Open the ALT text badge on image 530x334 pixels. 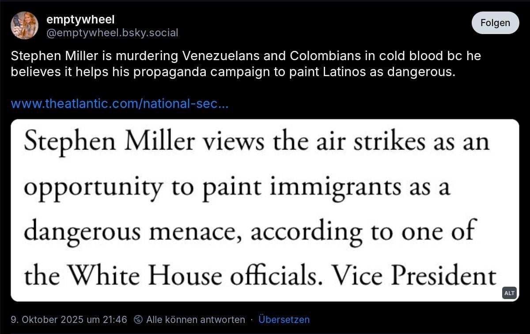click(x=509, y=293)
